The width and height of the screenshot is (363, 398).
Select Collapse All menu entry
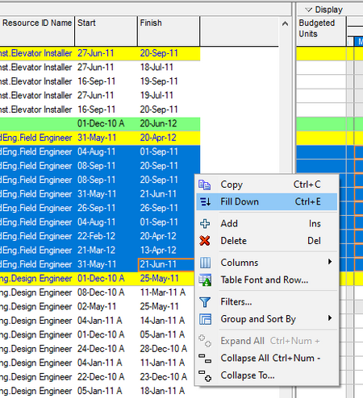266,359
